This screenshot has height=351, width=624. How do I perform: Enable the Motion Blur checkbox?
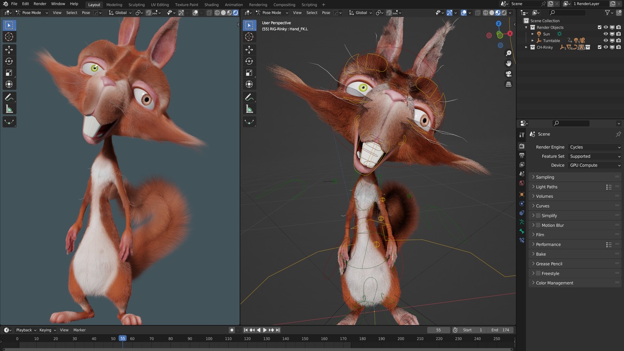tap(538, 225)
